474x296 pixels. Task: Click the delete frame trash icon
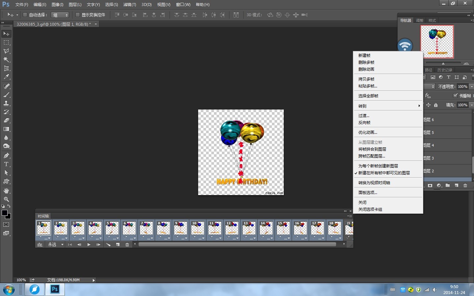click(127, 245)
